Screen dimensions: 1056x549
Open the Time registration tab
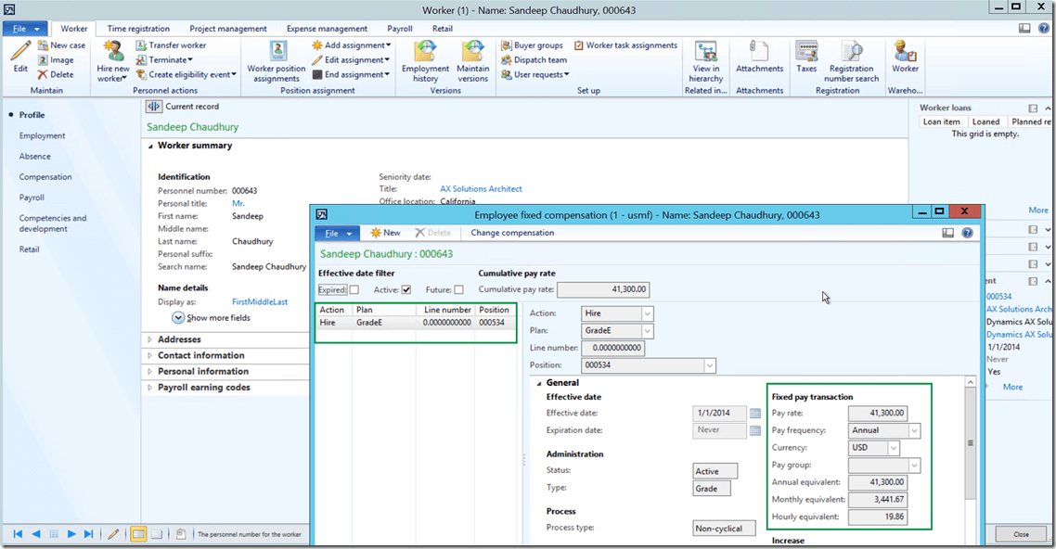pos(138,29)
